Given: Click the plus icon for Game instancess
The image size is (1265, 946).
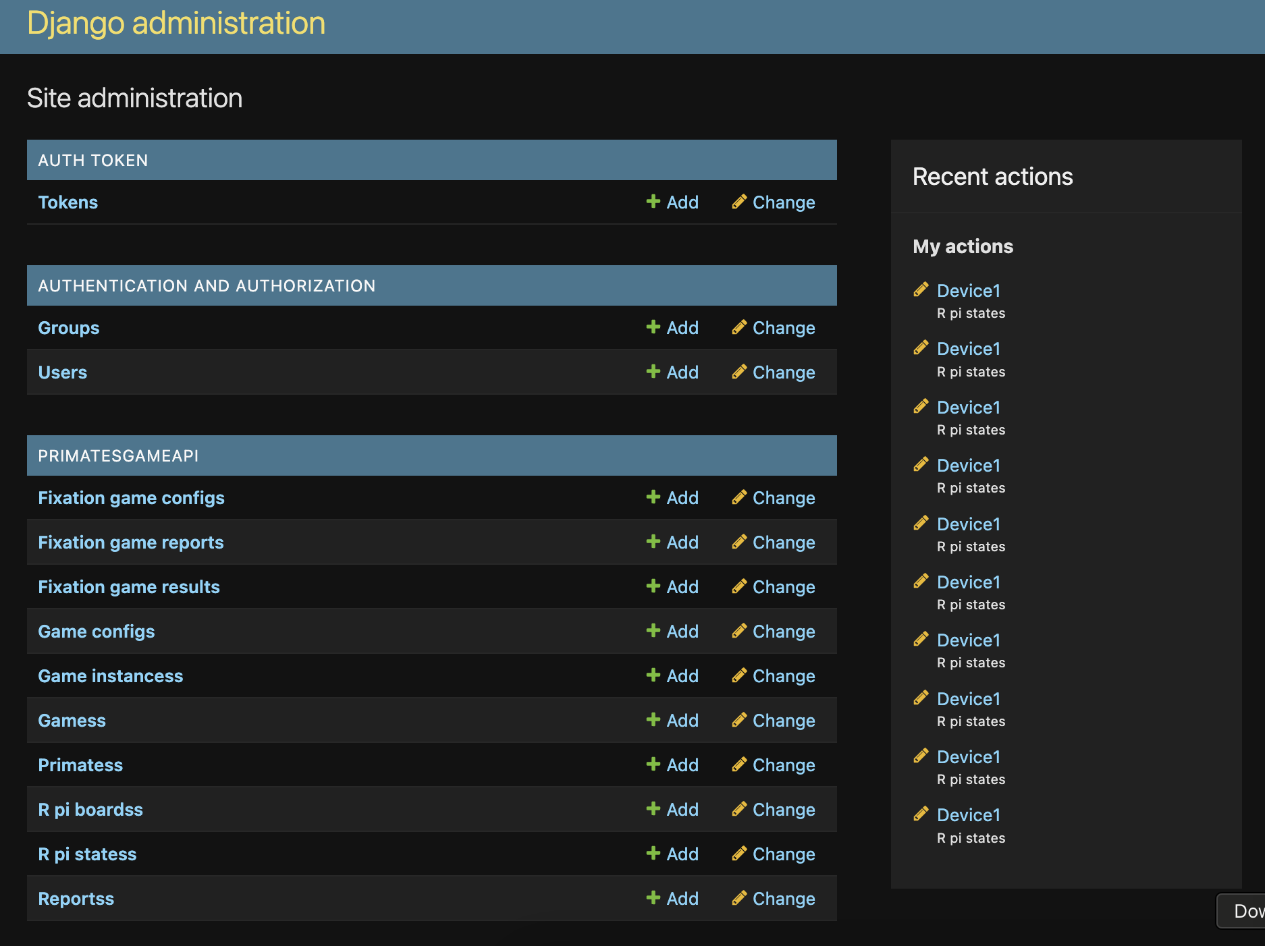Looking at the screenshot, I should click(653, 675).
